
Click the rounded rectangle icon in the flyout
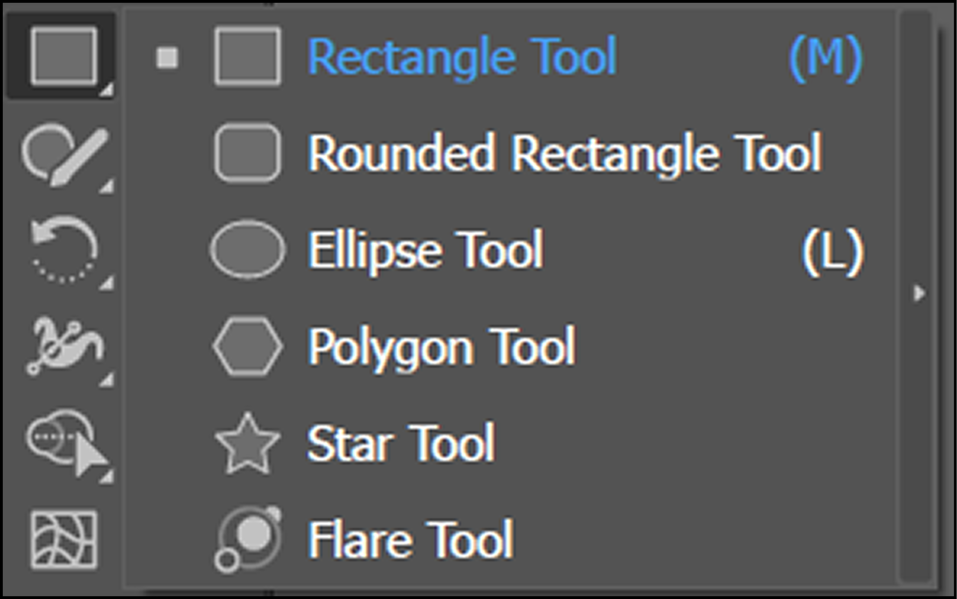pyautogui.click(x=247, y=153)
